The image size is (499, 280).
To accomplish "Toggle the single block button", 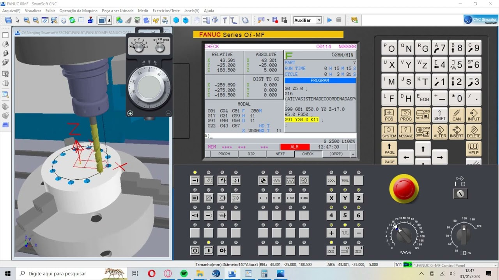I will (195, 198).
